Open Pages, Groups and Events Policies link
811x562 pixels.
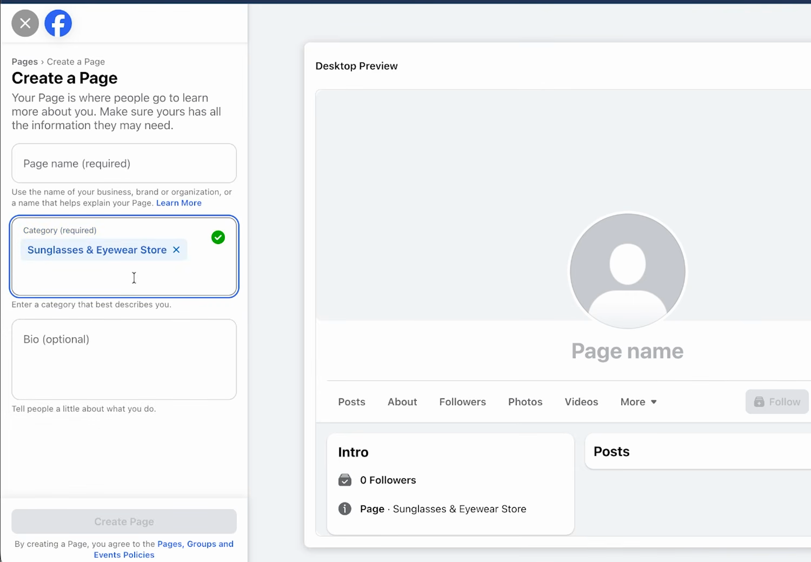[163, 549]
